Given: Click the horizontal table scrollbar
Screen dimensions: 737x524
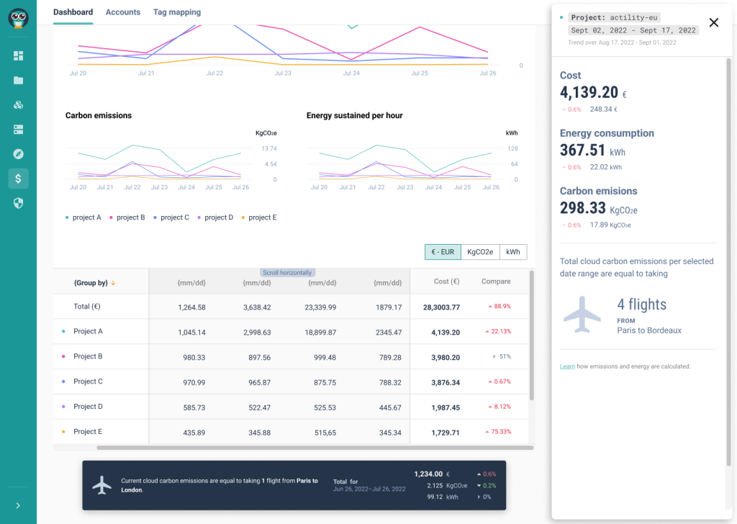Looking at the screenshot, I should coord(315,448).
